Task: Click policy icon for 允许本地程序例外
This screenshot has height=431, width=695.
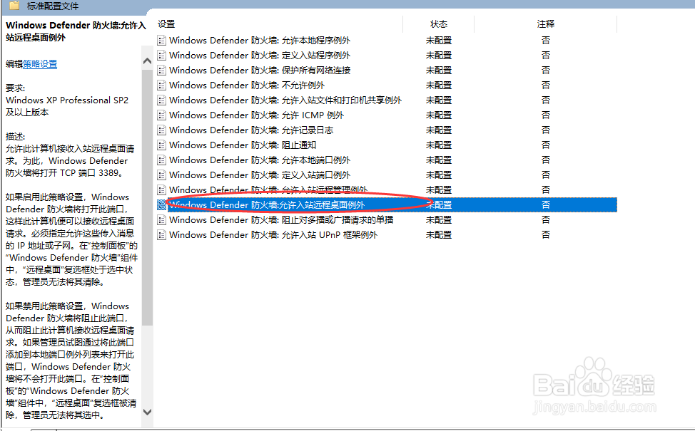Action: tap(162, 41)
